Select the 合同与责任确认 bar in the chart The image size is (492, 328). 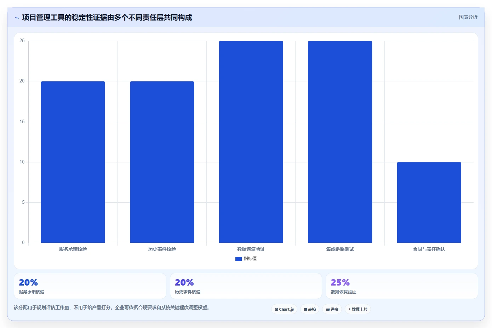[x=429, y=202]
